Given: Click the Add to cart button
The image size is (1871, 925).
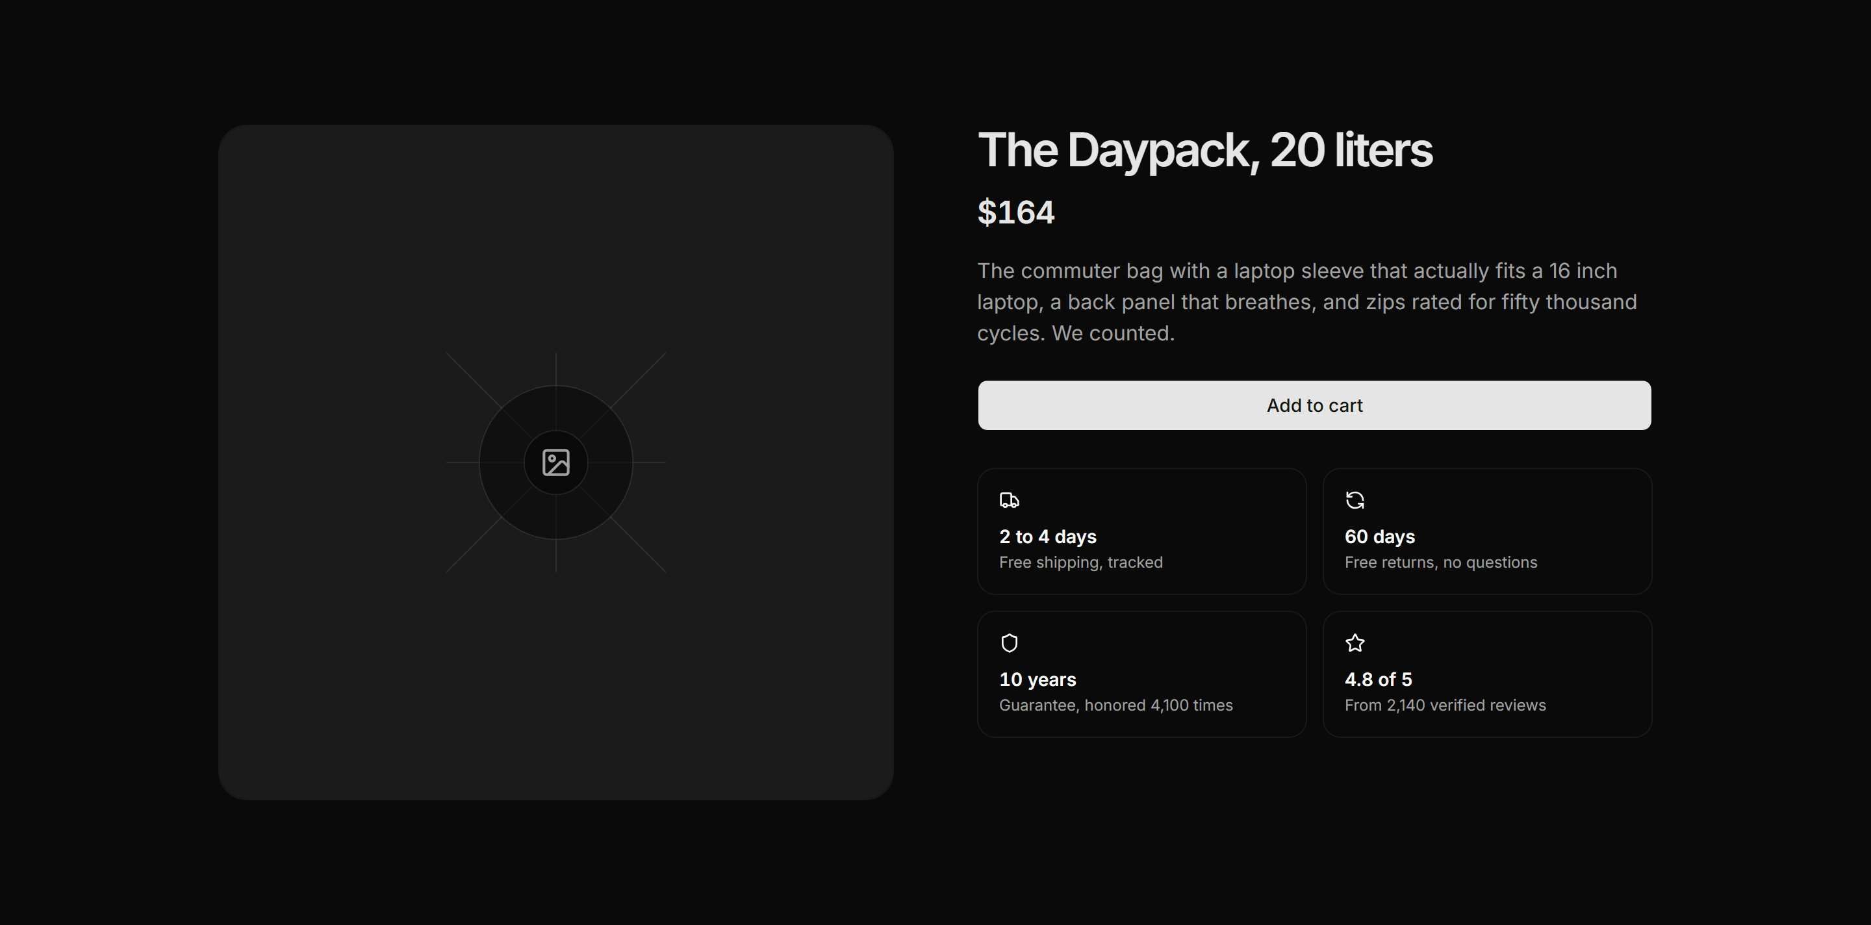Looking at the screenshot, I should click(x=1314, y=405).
